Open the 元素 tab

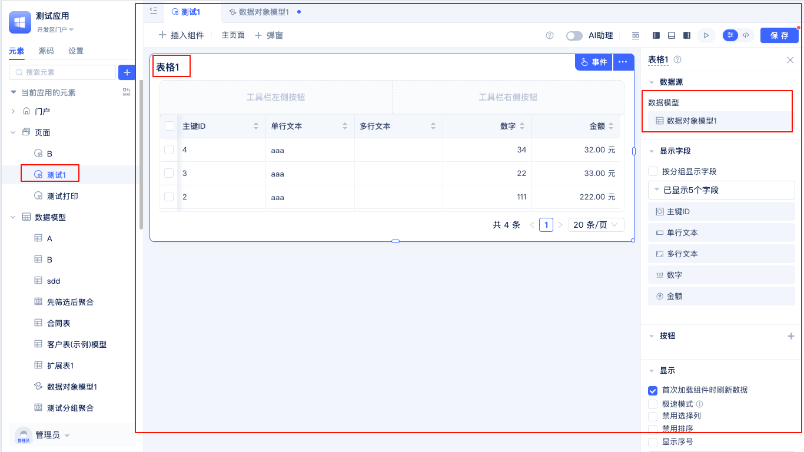point(16,51)
